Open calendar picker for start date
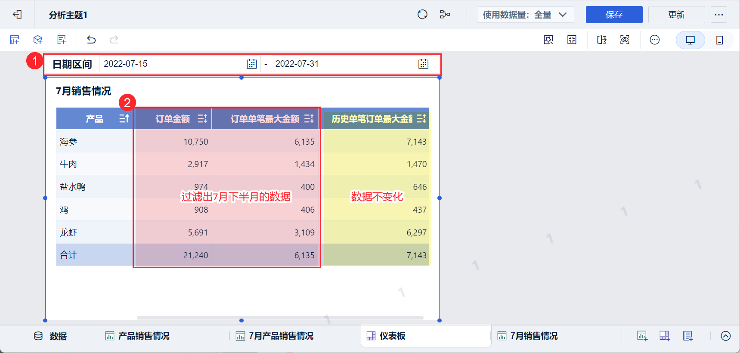This screenshot has height=353, width=740. pos(252,64)
